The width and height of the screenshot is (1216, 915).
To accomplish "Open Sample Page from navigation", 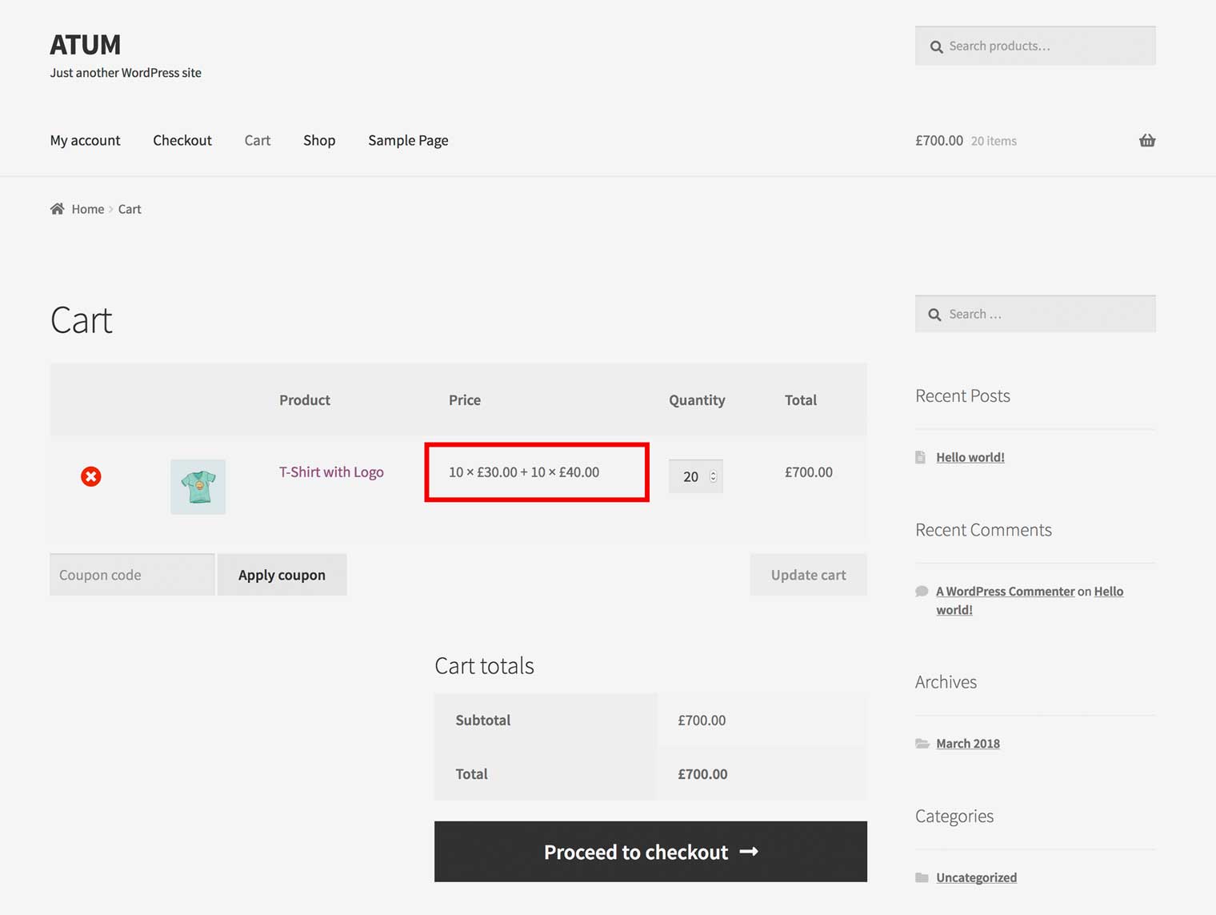I will 408,141.
